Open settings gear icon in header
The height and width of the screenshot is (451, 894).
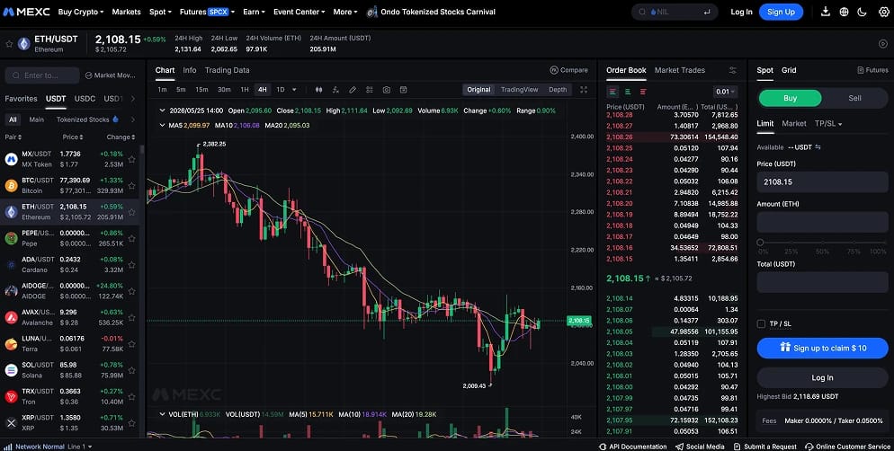(884, 12)
